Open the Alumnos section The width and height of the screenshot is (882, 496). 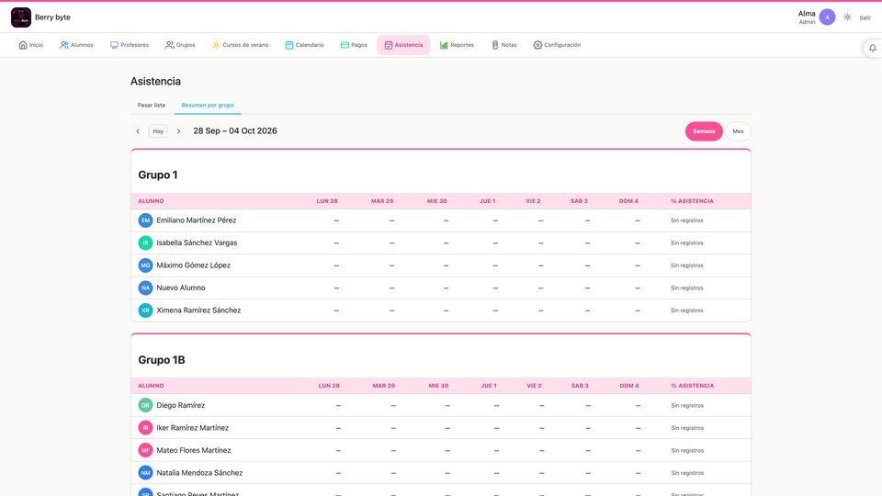tap(76, 45)
